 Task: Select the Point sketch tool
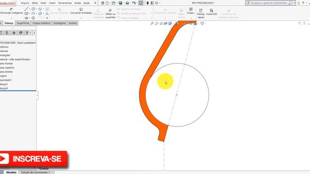point(47,18)
